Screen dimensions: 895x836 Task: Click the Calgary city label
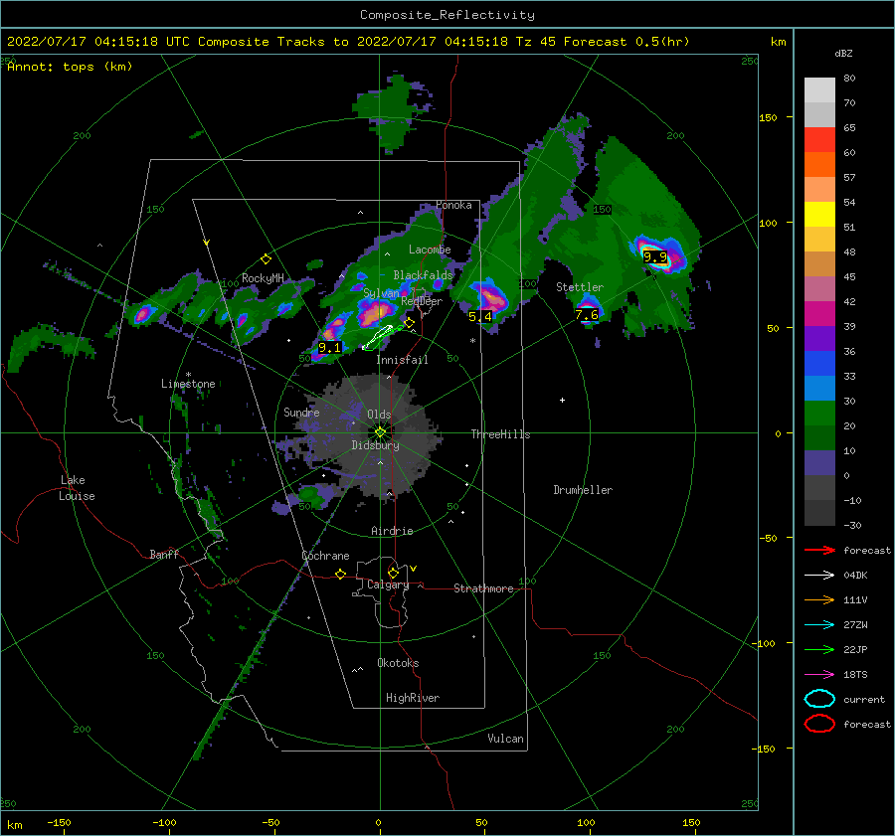[x=388, y=585]
